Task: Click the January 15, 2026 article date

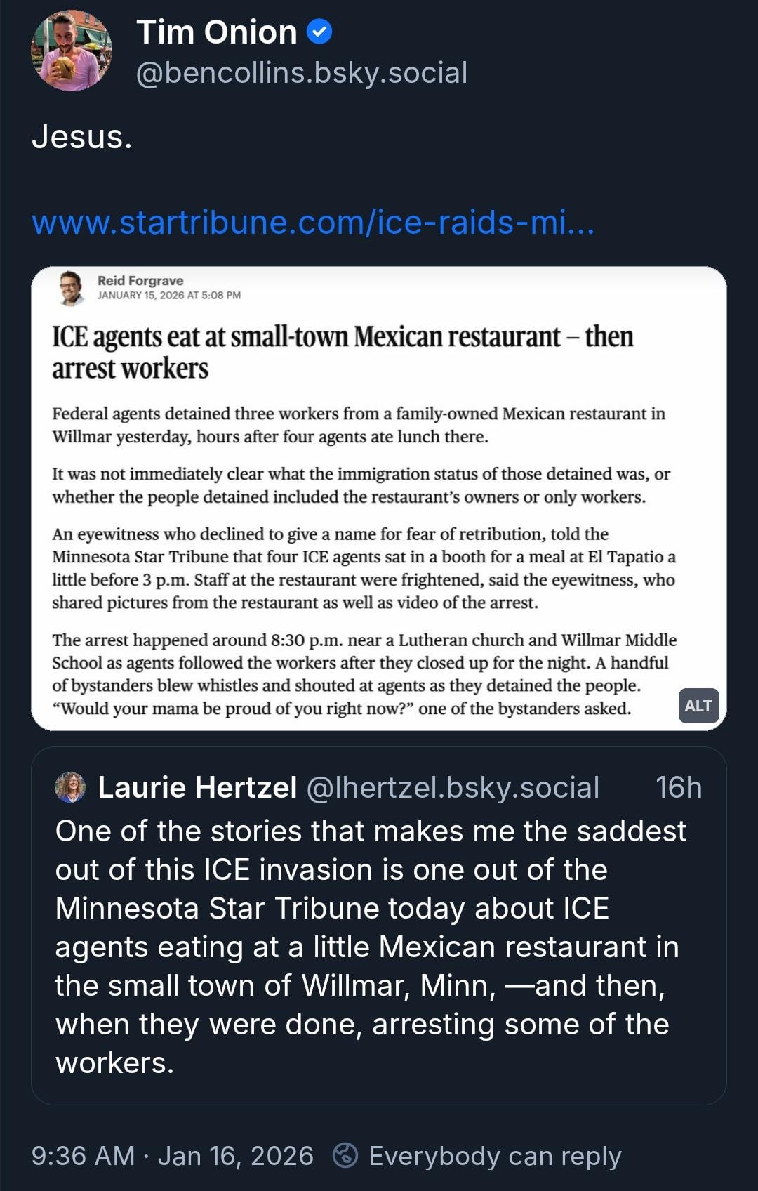Action: [x=169, y=296]
